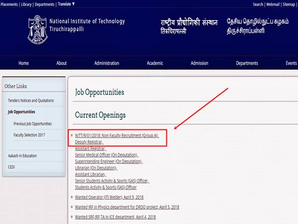Open Tenders Notices and Quotations

(x=31, y=101)
